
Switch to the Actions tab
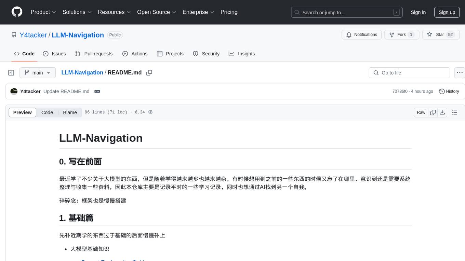coord(135,54)
